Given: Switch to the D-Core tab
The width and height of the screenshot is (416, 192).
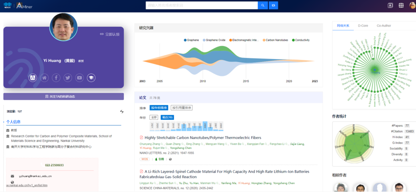Looking at the screenshot, I should [x=363, y=26].
